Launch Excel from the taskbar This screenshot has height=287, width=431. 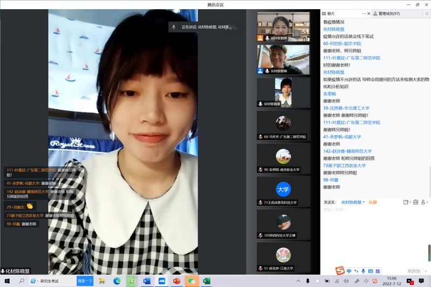206,281
